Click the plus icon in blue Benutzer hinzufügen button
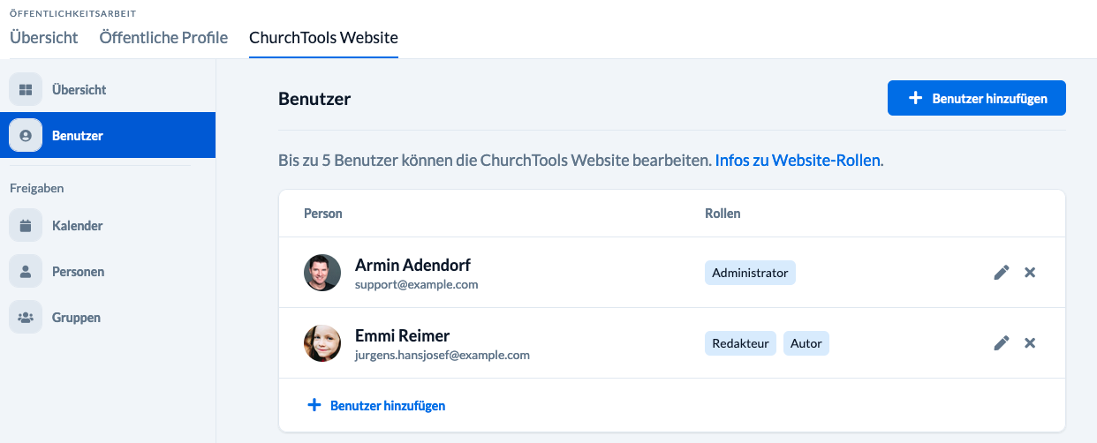 [916, 98]
